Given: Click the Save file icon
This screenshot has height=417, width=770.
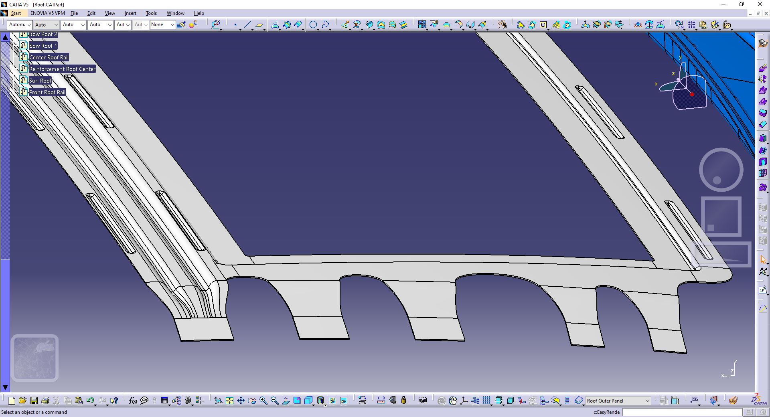Looking at the screenshot, I should tap(34, 401).
